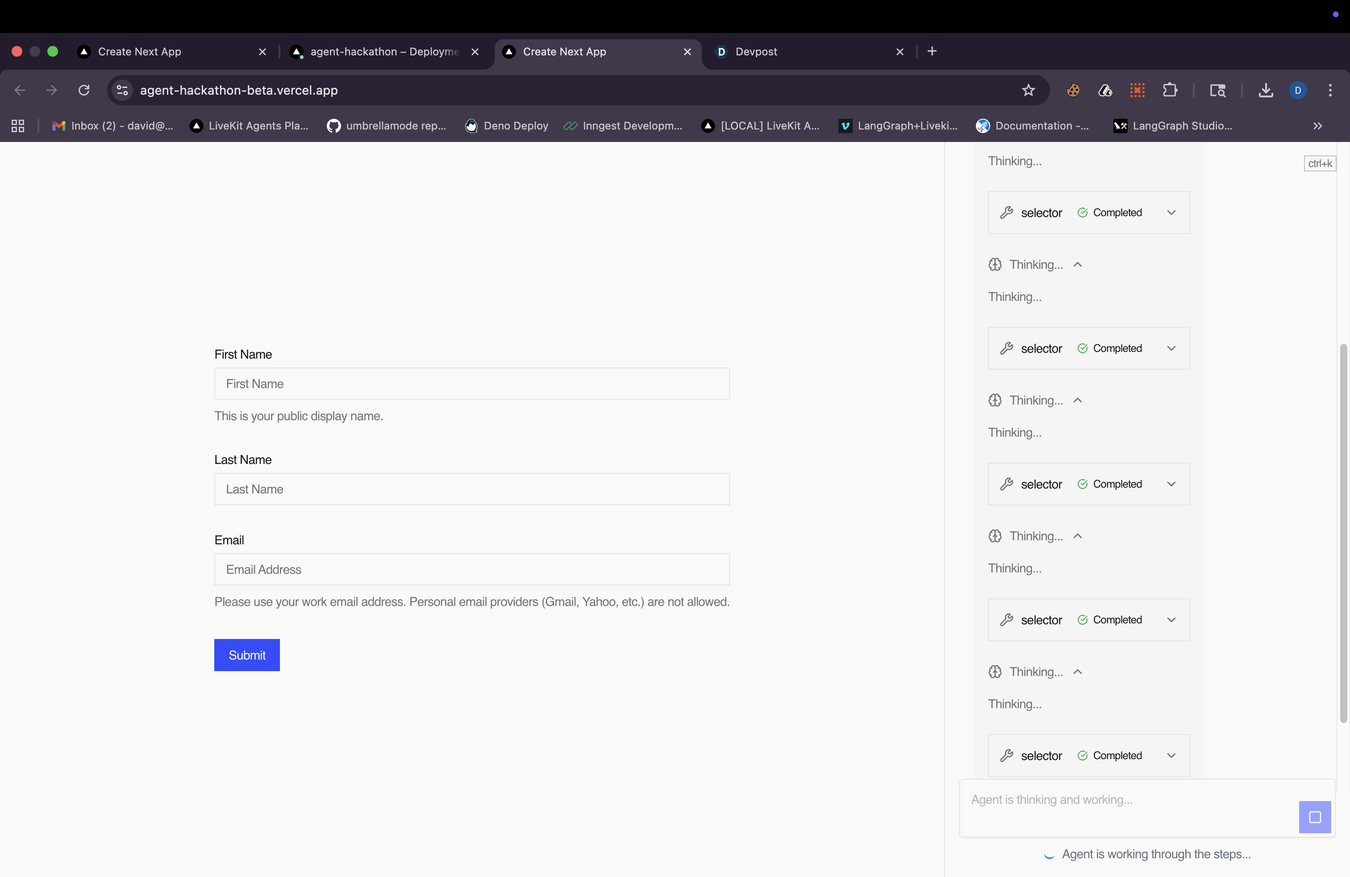The width and height of the screenshot is (1350, 877).
Task: Bookmark page with the star icon
Action: (x=1028, y=90)
